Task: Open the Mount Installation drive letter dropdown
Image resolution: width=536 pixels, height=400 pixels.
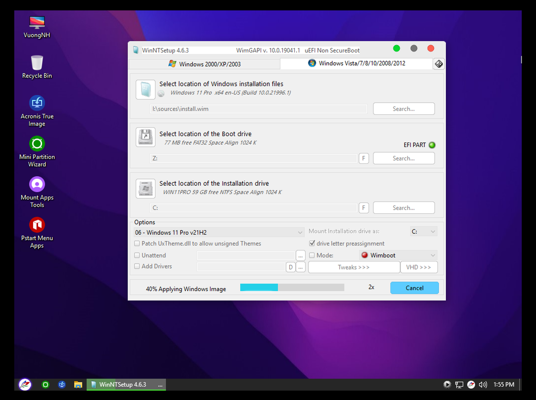Action: pyautogui.click(x=423, y=231)
